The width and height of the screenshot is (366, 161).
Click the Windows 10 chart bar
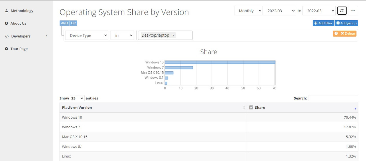[x=220, y=62]
